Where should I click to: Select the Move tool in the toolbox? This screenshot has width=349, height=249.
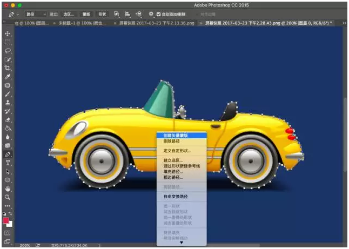tap(8, 33)
